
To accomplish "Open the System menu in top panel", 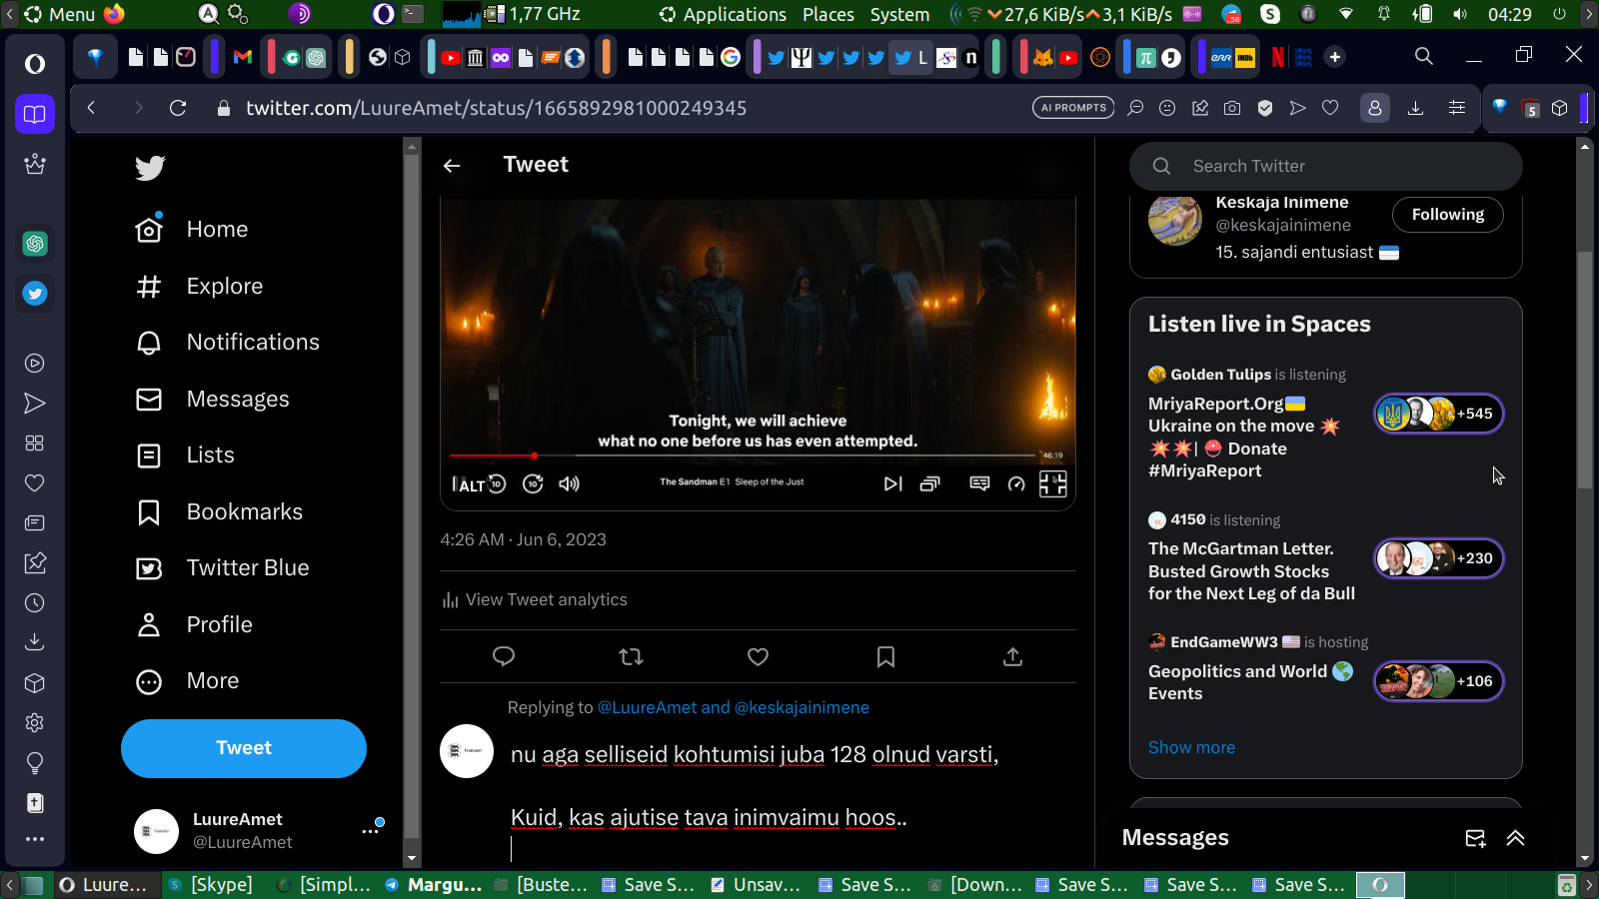I will click(899, 14).
